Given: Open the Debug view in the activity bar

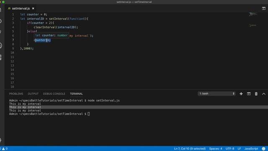Looking at the screenshot, I should pos(1,46).
